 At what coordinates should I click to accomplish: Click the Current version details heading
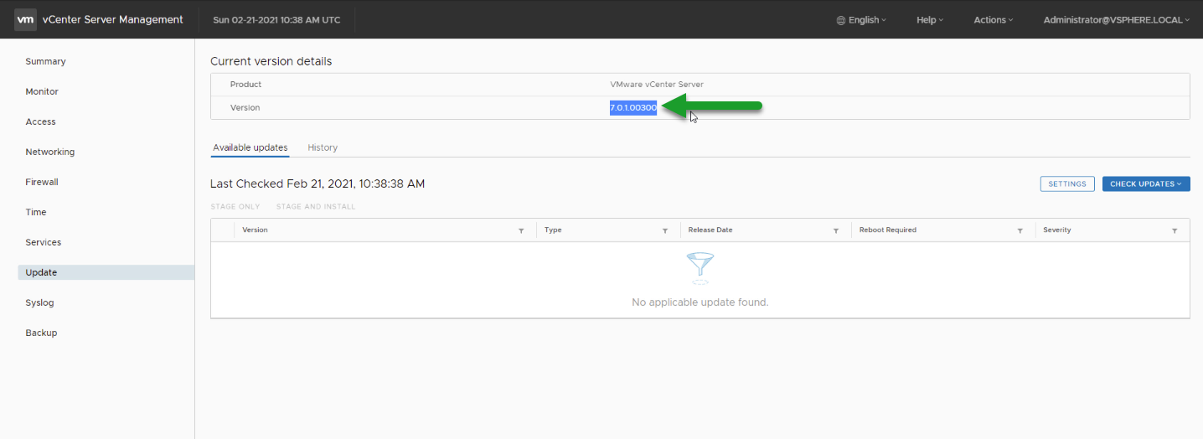[271, 61]
